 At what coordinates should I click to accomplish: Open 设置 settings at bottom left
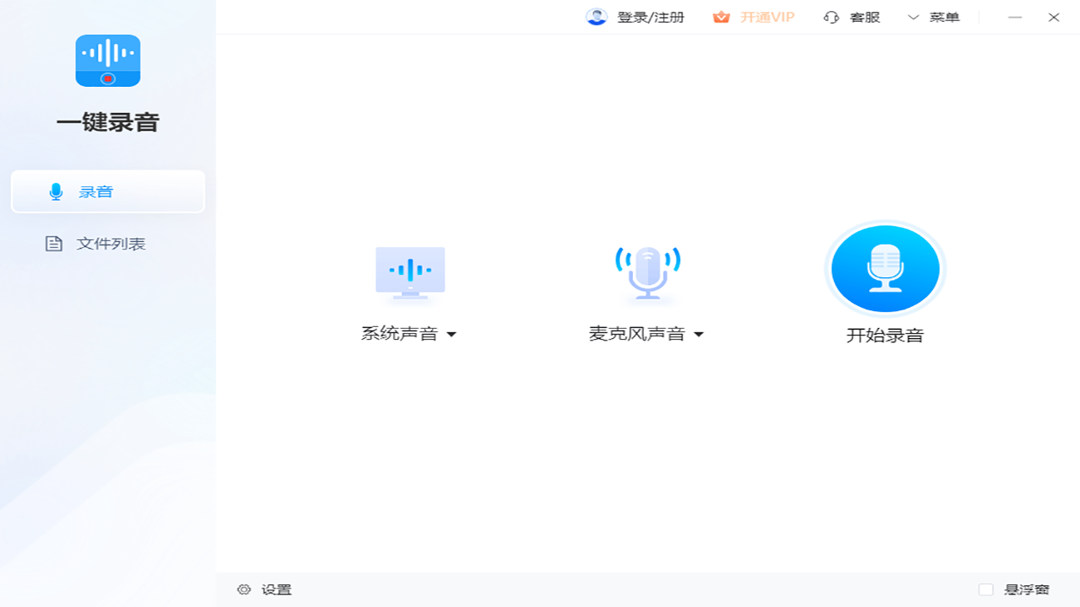[264, 589]
